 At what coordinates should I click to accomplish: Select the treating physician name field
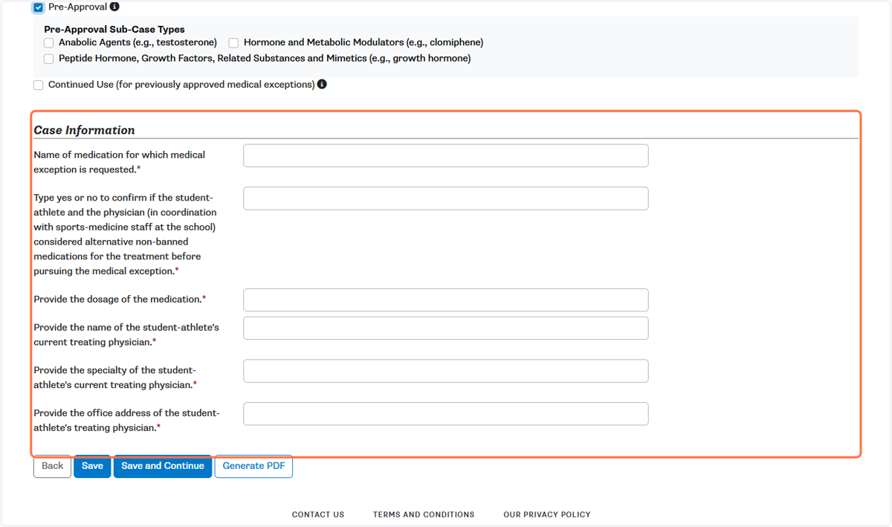pos(446,328)
